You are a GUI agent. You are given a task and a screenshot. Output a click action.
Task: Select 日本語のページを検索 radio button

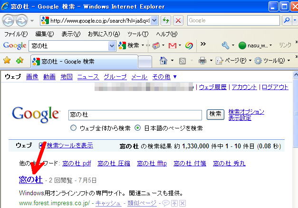click(137, 128)
